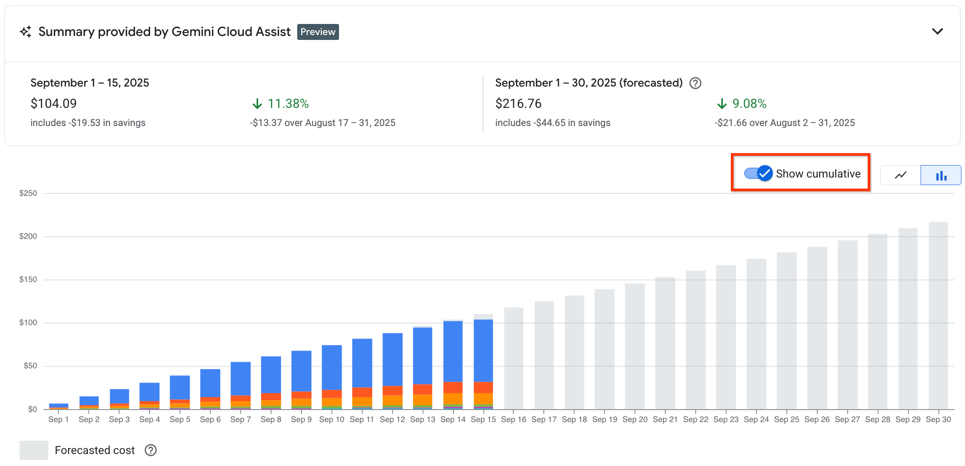Click the Sep 22 forecasted bar
965x466 pixels.
click(695, 340)
